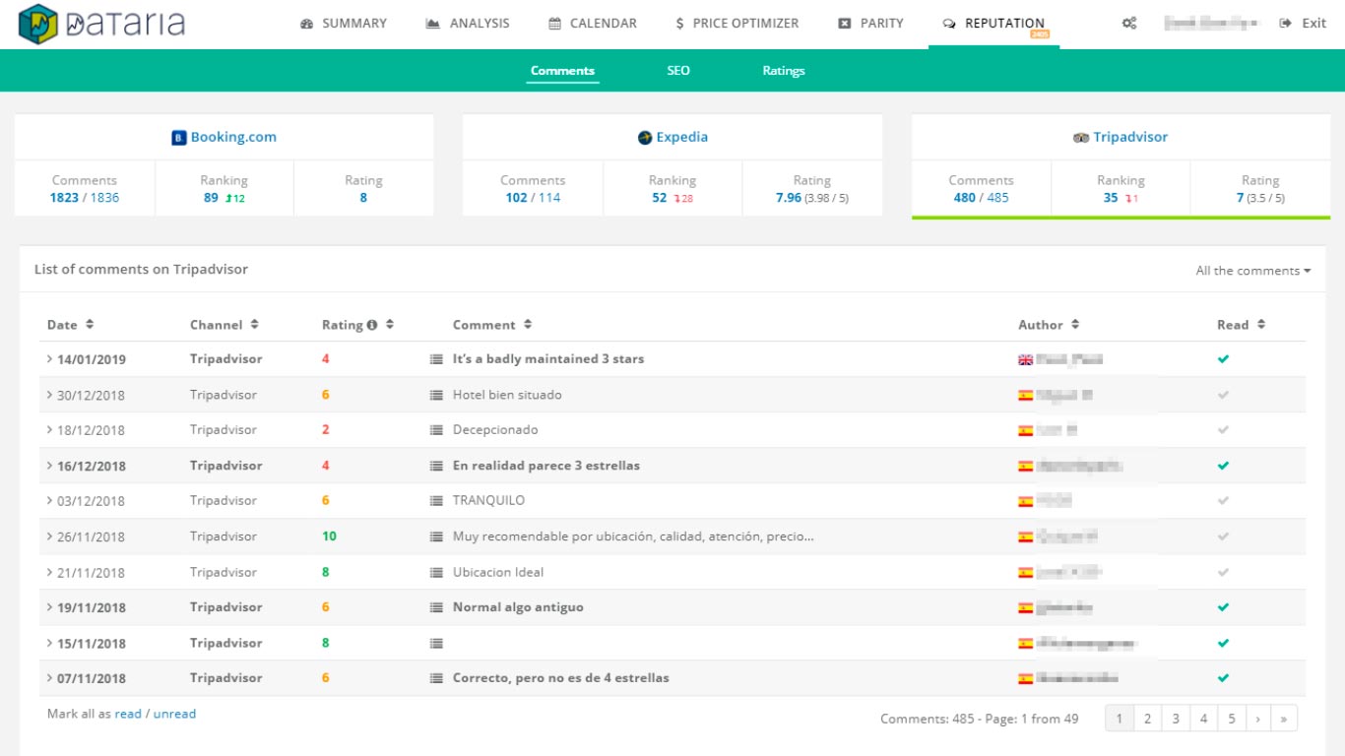Mark all comments as unread
1345x756 pixels.
[x=174, y=714]
